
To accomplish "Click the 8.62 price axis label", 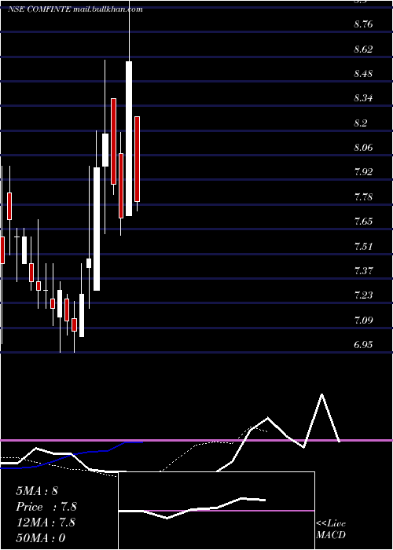I will pos(363,49).
